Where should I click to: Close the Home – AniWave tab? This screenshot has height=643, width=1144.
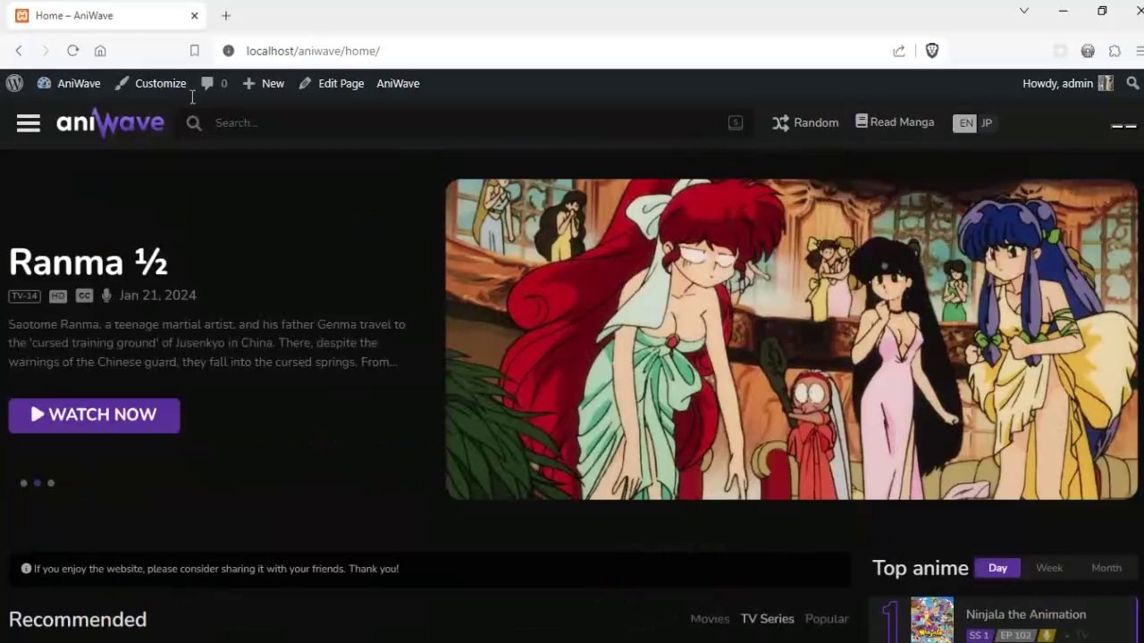click(x=194, y=15)
